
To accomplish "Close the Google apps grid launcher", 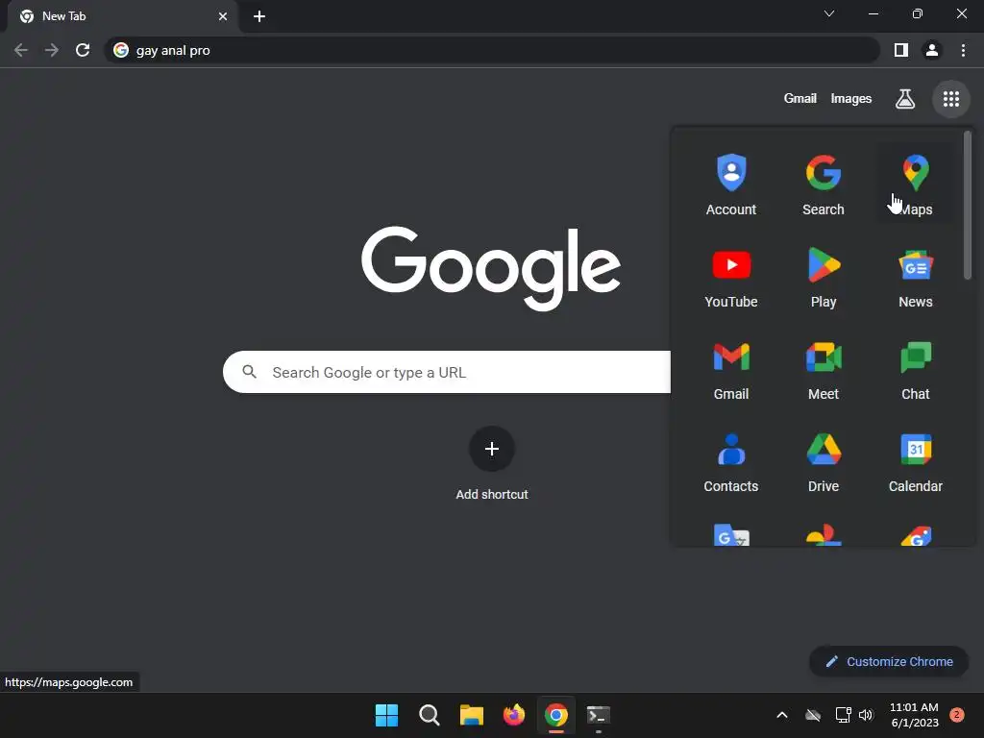I will point(950,99).
